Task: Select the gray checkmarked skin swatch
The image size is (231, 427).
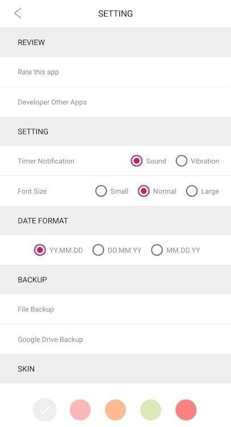Action: tap(45, 409)
